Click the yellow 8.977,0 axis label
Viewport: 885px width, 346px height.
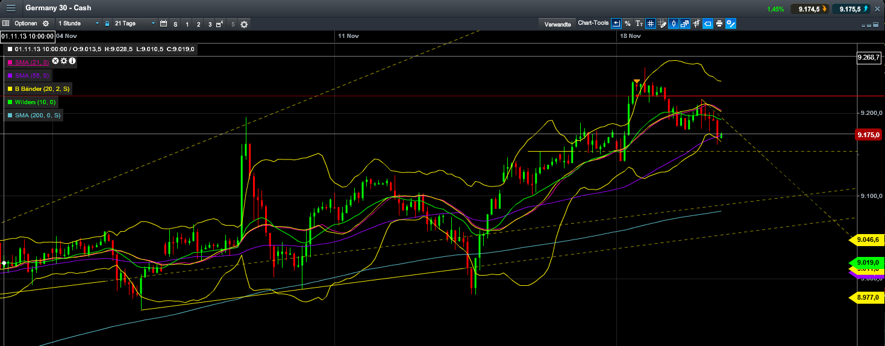tap(865, 297)
